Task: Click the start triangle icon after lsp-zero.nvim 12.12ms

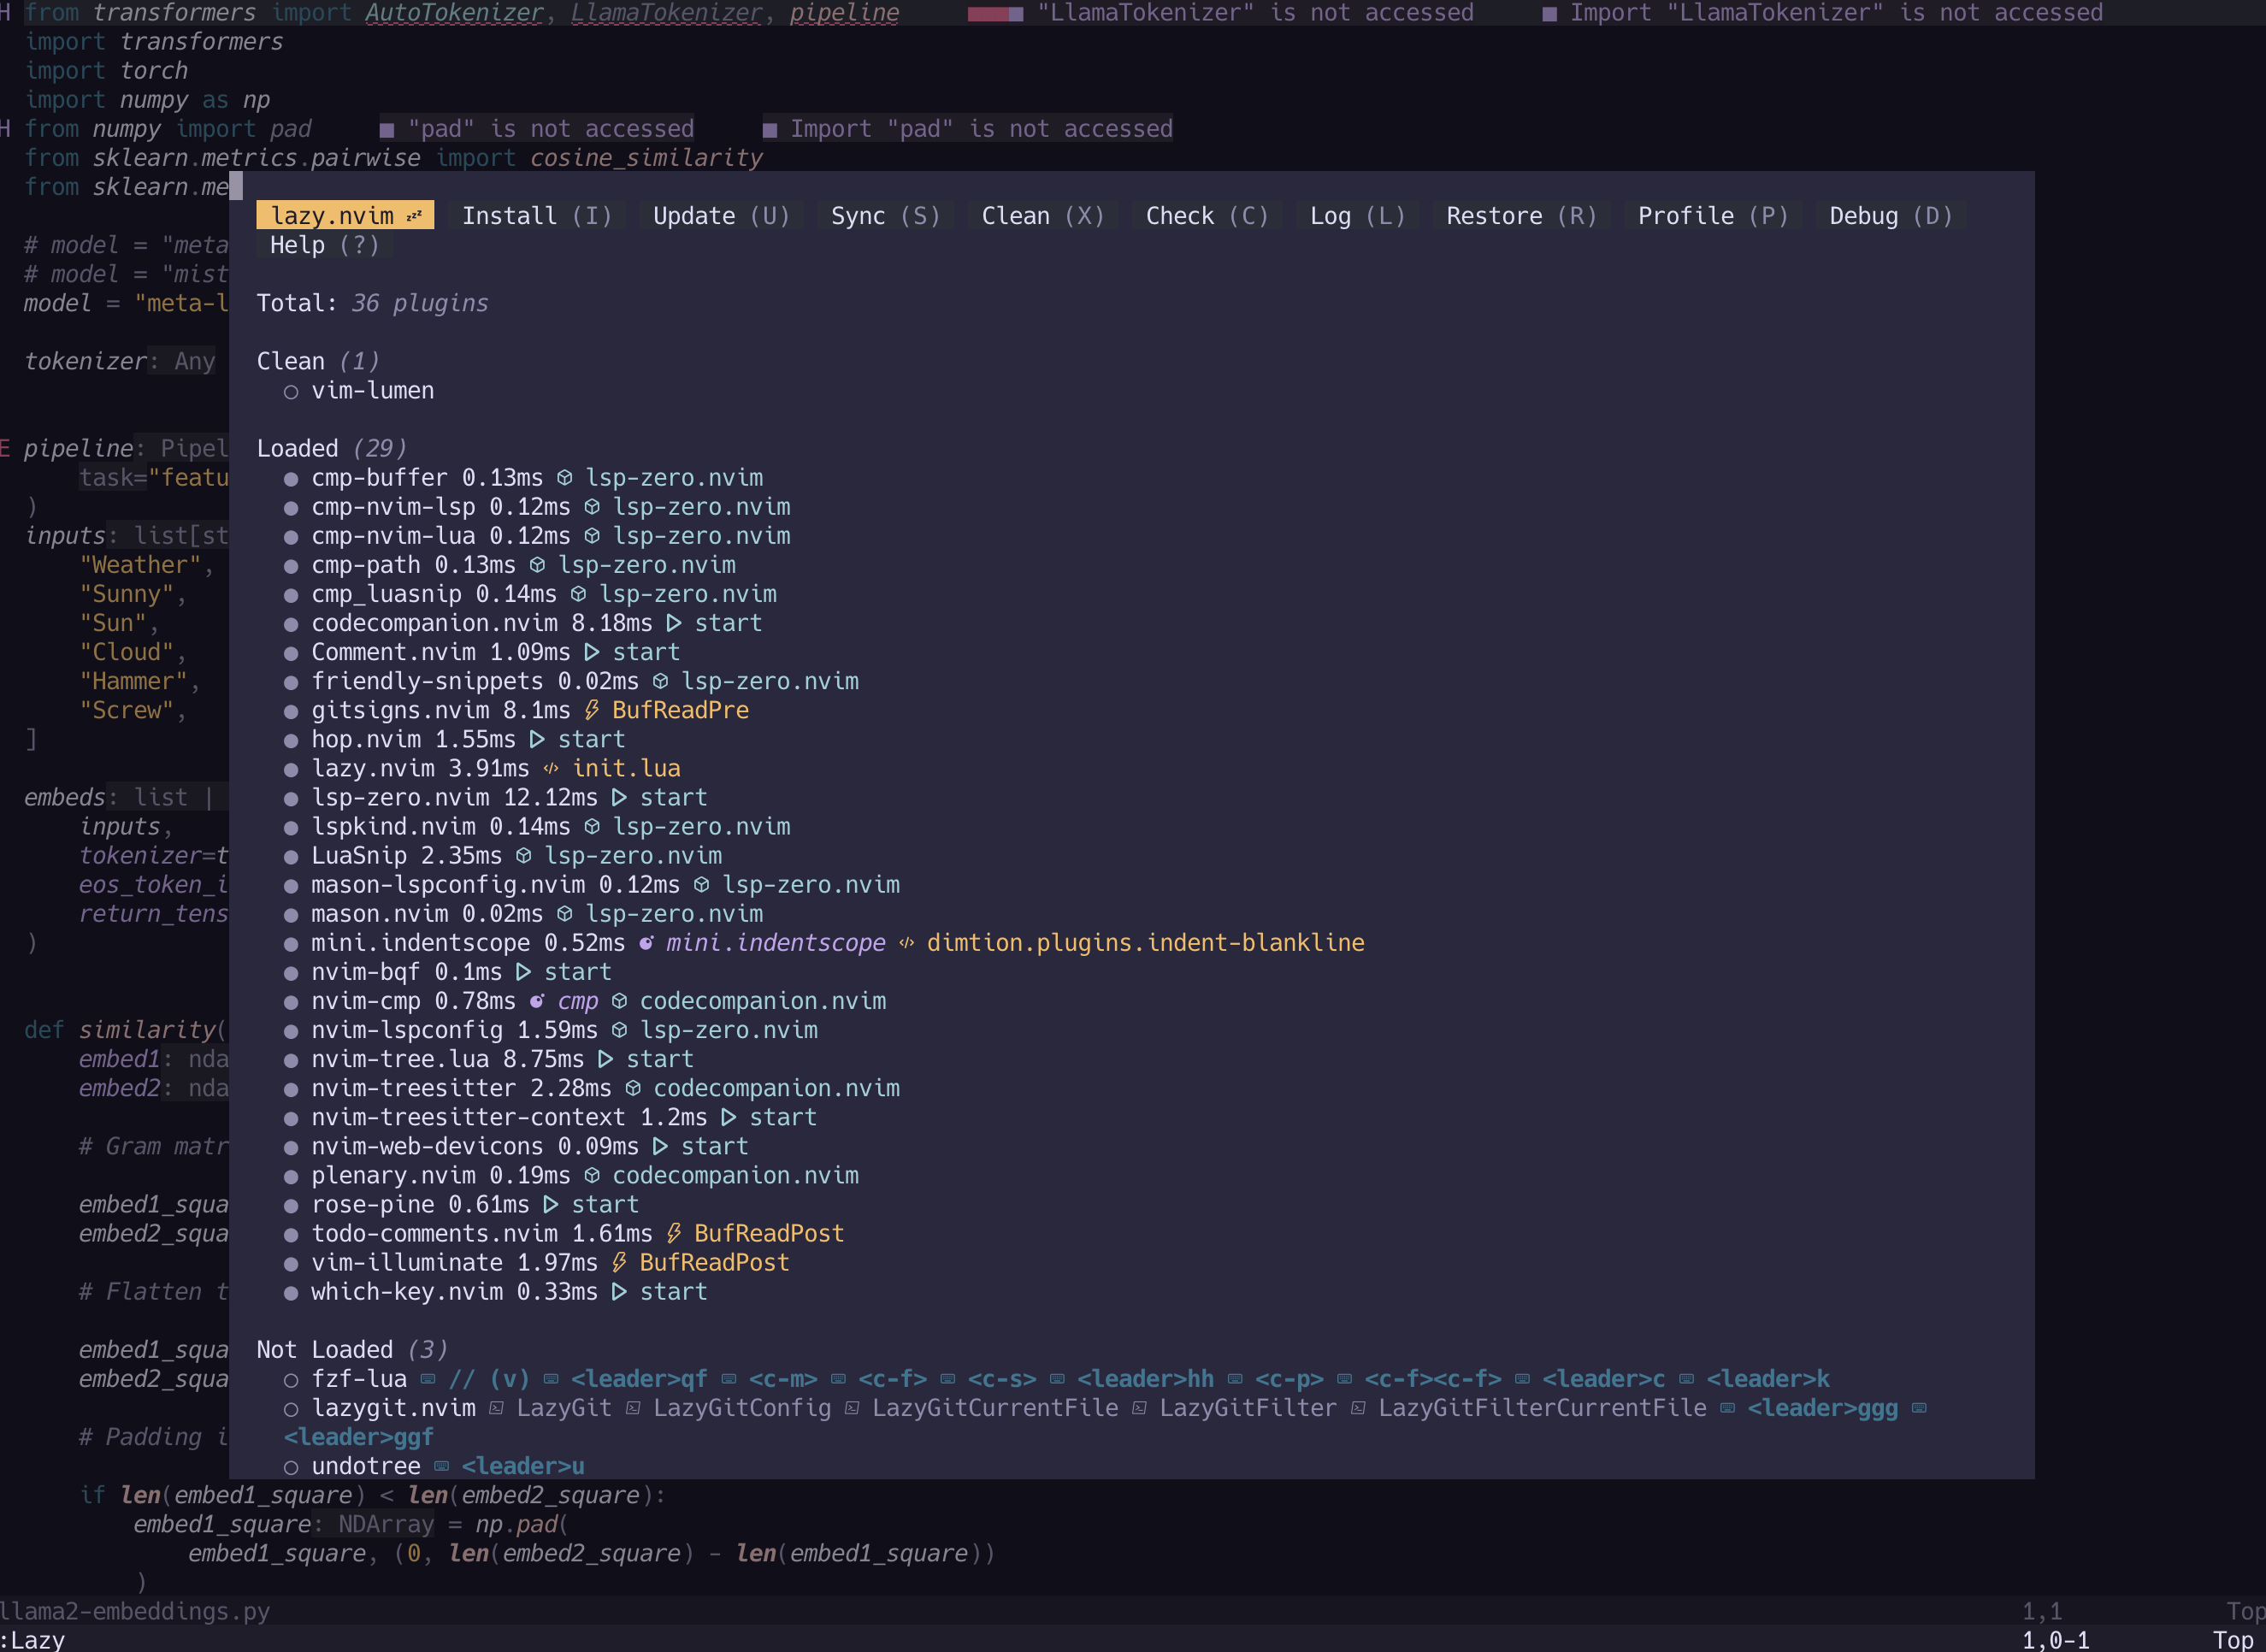Action: click(619, 797)
